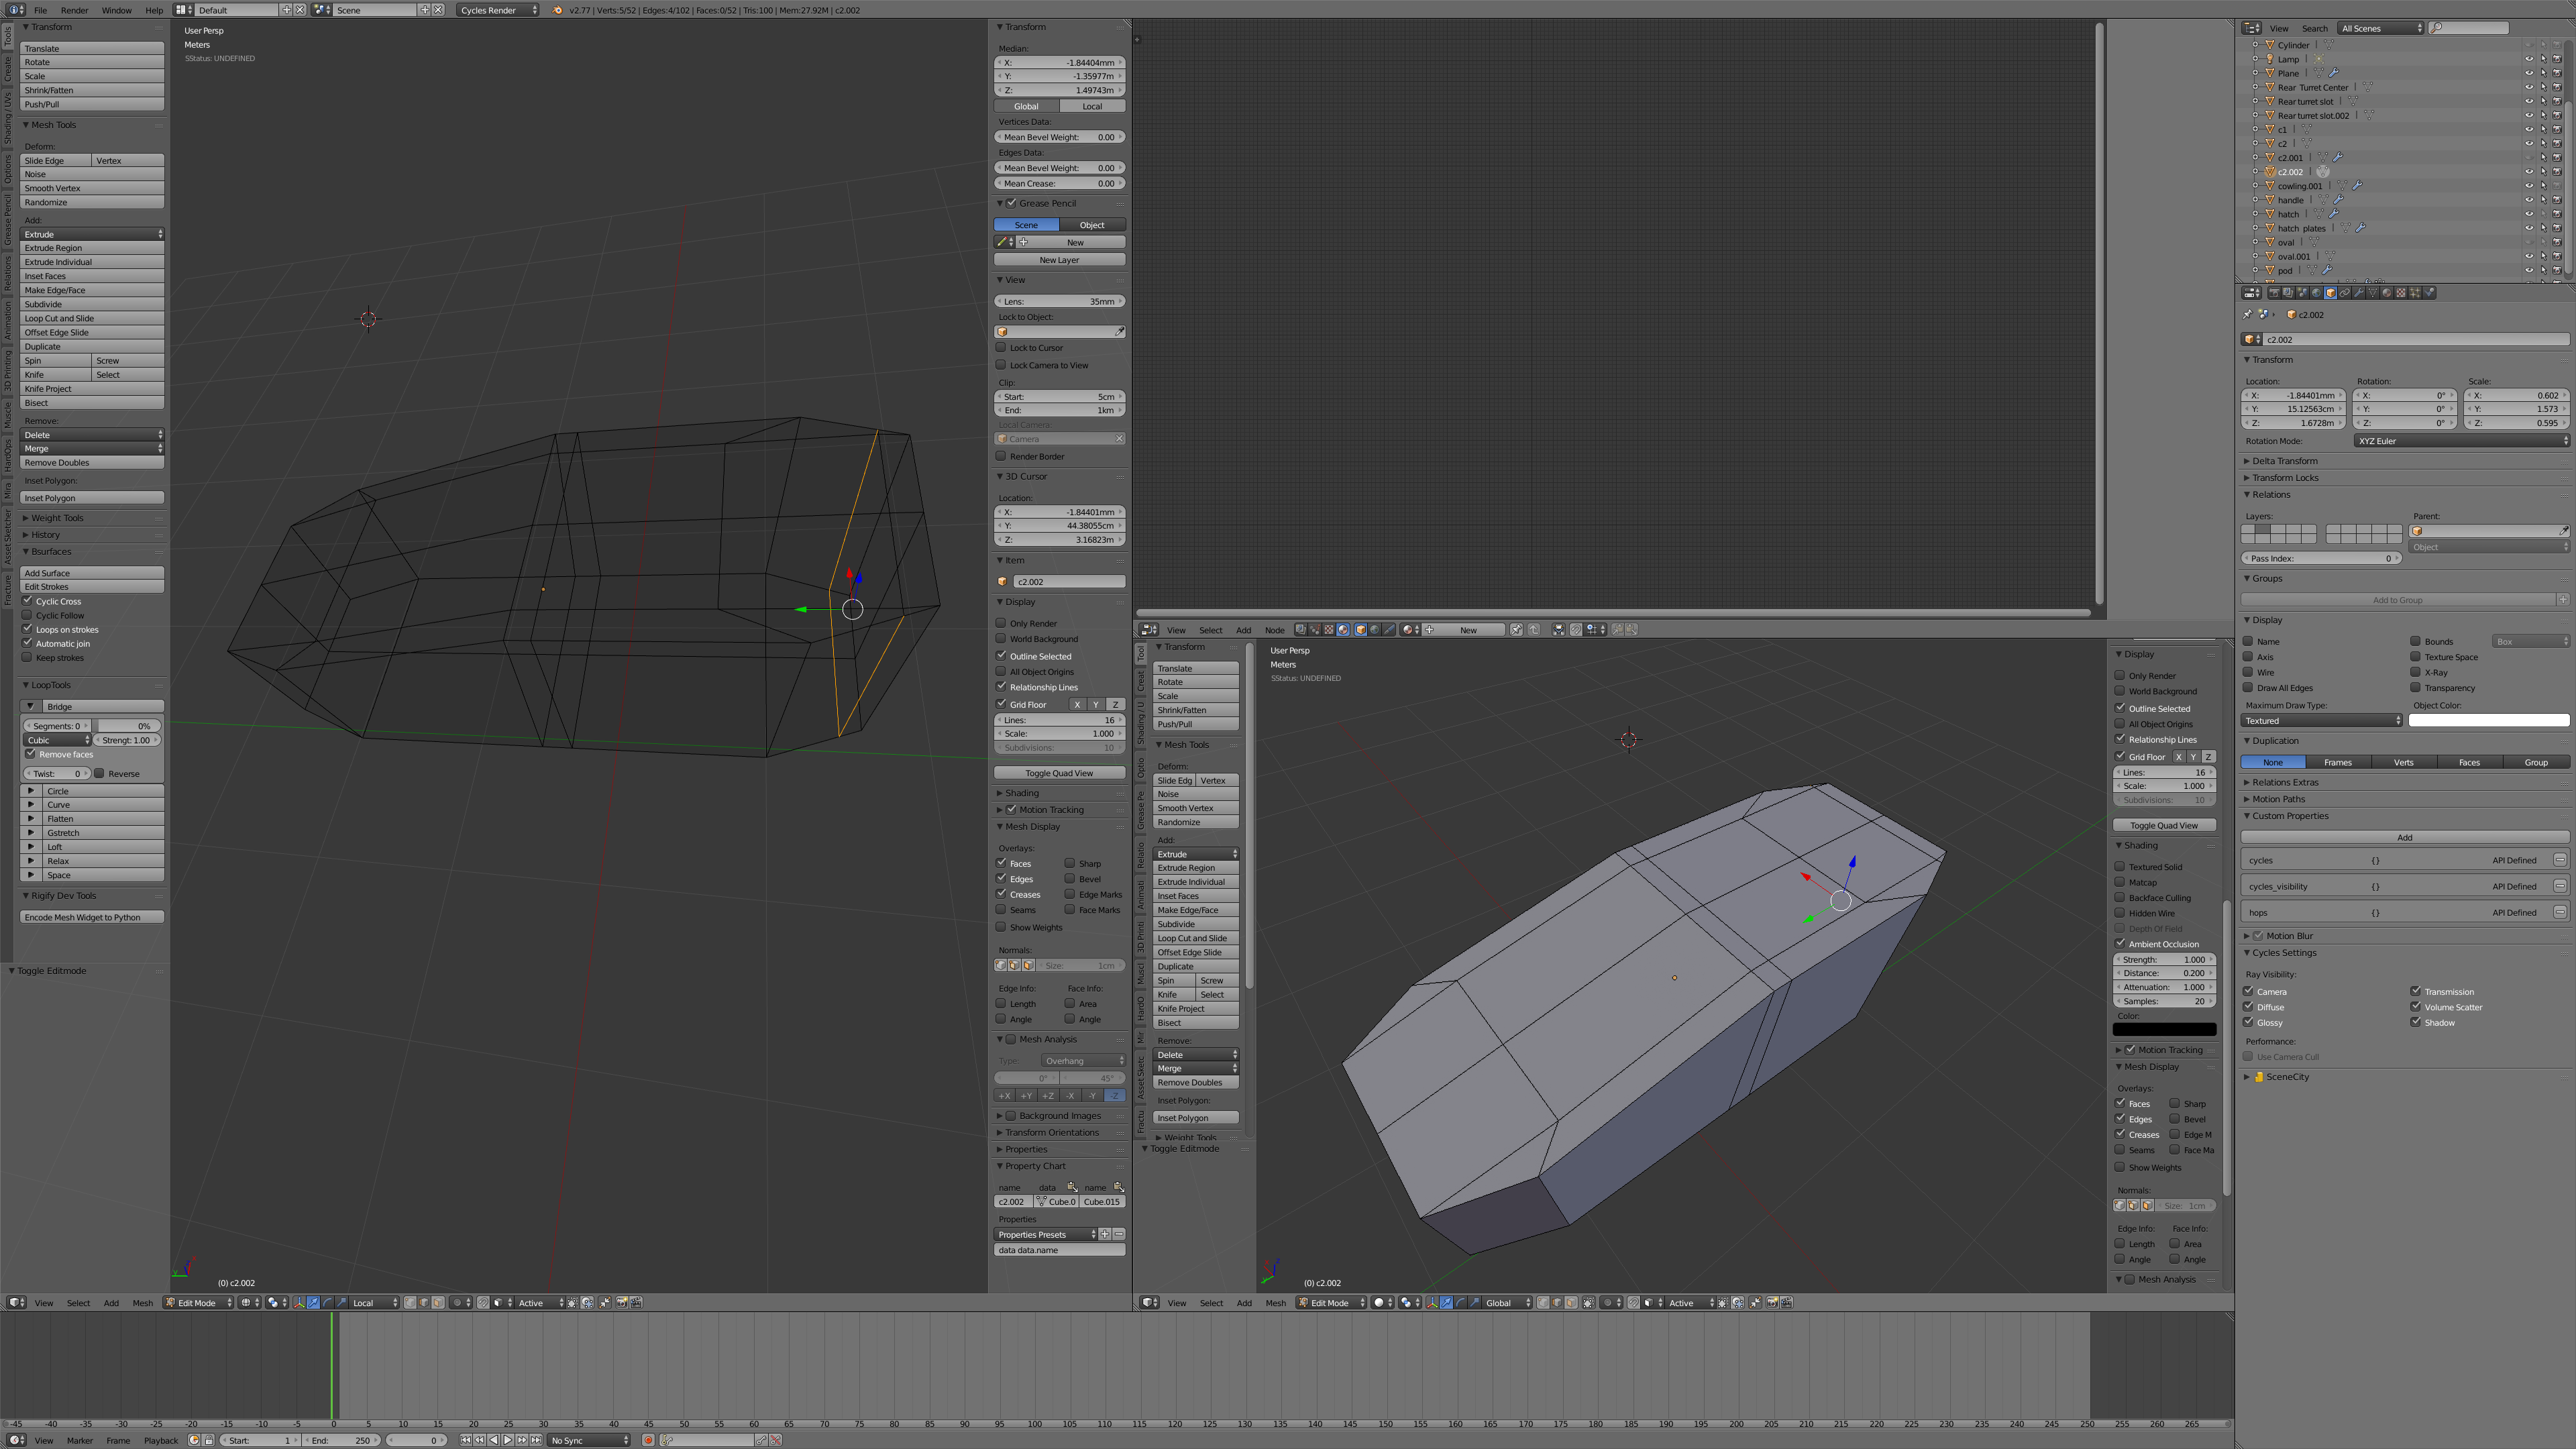Open No Sync dropdown in timeline
This screenshot has height=1449, width=2576.
pyautogui.click(x=590, y=1440)
